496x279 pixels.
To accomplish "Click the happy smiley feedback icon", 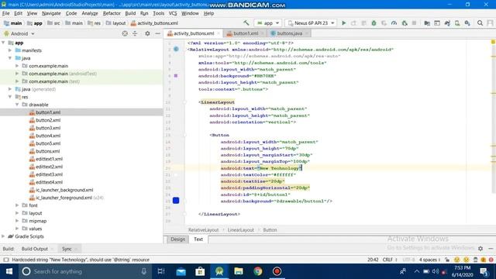I will point(456,260).
